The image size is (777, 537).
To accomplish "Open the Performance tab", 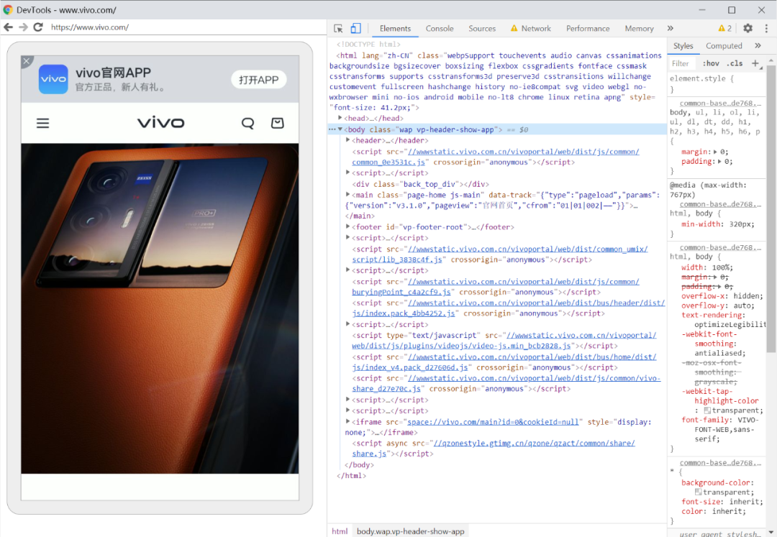I will [x=588, y=28].
